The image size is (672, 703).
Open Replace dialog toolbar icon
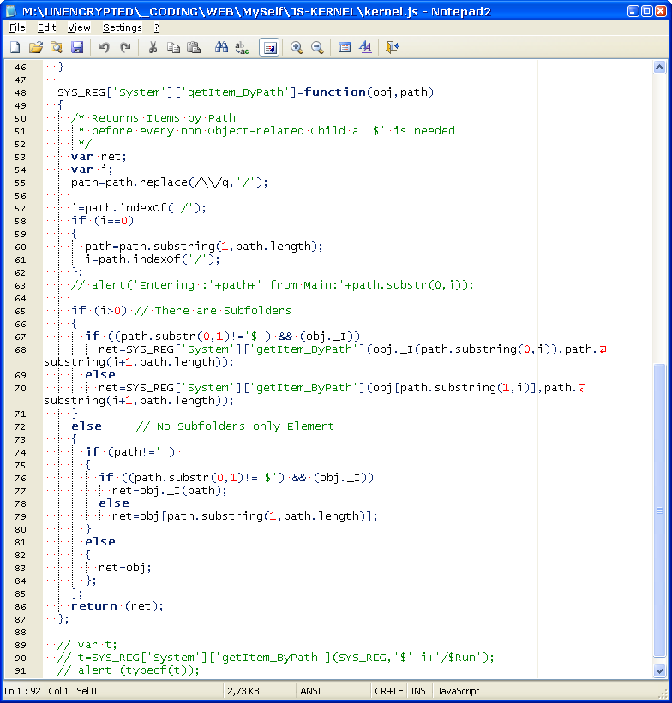point(242,47)
